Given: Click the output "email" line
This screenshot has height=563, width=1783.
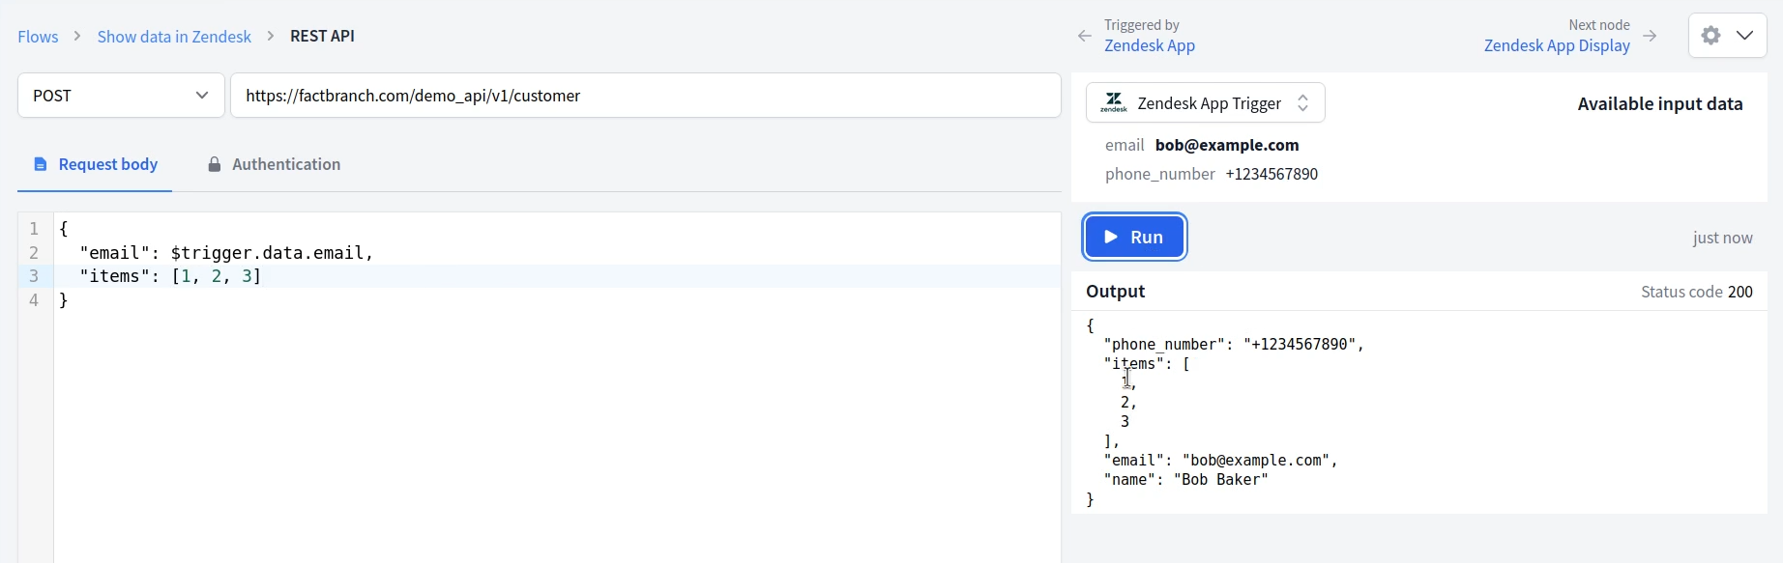Looking at the screenshot, I should pyautogui.click(x=1220, y=461).
